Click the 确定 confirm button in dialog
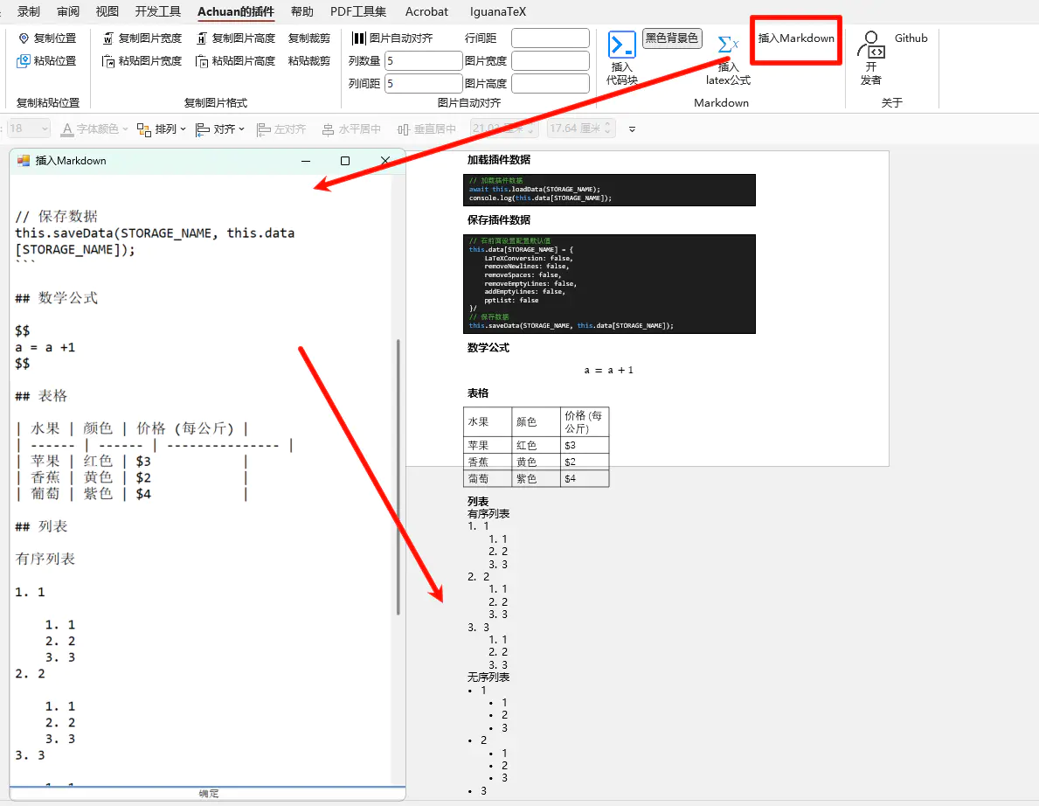The height and width of the screenshot is (806, 1039). (208, 794)
